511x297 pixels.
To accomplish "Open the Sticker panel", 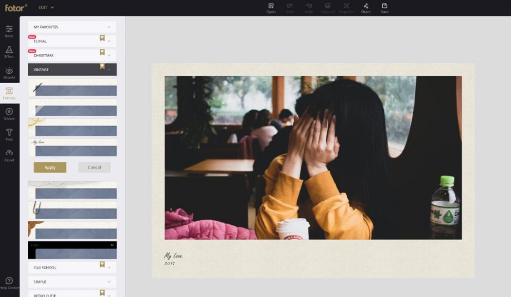I will [x=9, y=114].
